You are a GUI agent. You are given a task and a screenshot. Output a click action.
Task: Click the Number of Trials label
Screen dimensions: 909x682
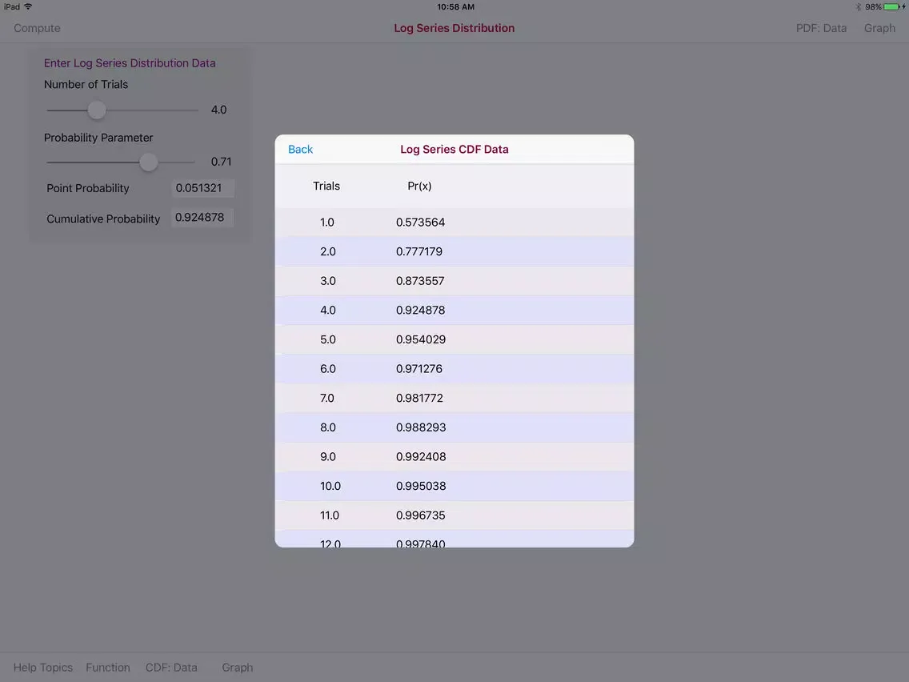pyautogui.click(x=86, y=85)
